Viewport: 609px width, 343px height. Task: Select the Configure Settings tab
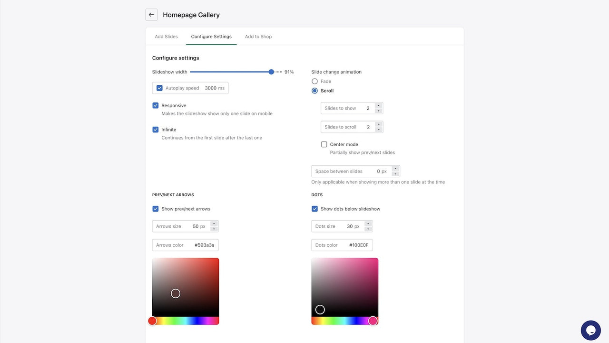click(211, 36)
